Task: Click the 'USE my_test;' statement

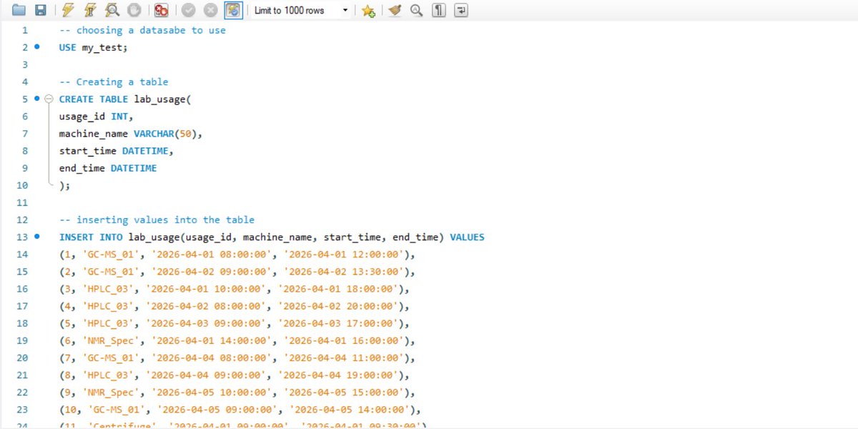Action: pyautogui.click(x=93, y=47)
